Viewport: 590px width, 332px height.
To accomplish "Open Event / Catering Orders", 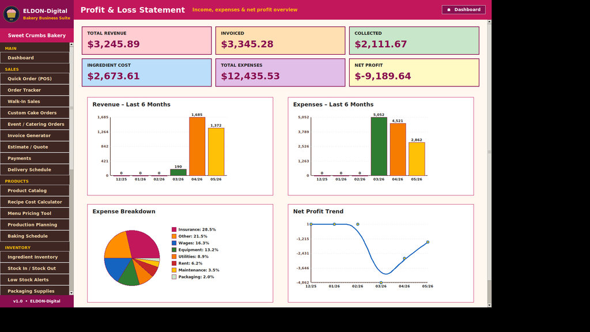I will click(35, 124).
